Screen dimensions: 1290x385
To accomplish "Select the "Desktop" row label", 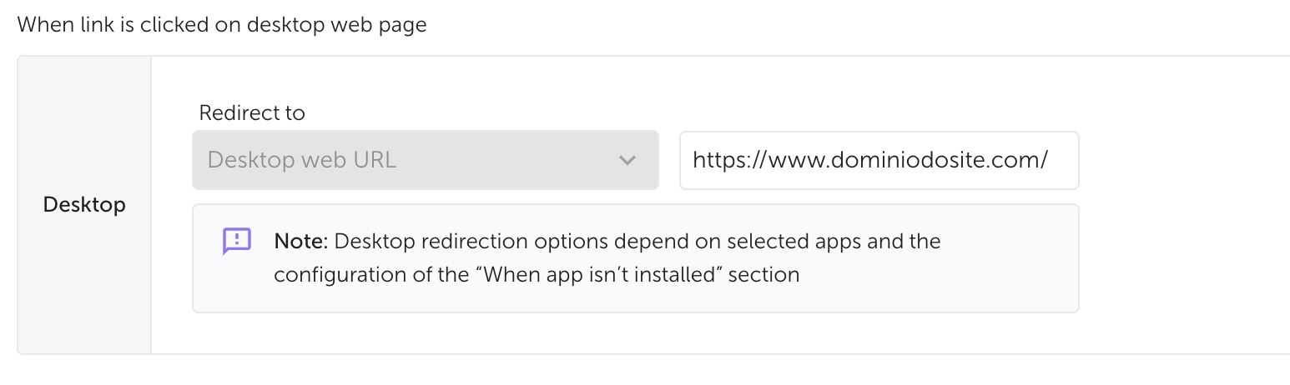I will (x=84, y=205).
